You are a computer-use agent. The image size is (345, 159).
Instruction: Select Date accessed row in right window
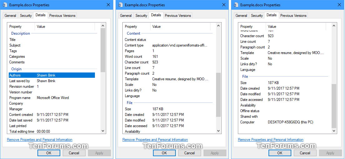pos(283,100)
